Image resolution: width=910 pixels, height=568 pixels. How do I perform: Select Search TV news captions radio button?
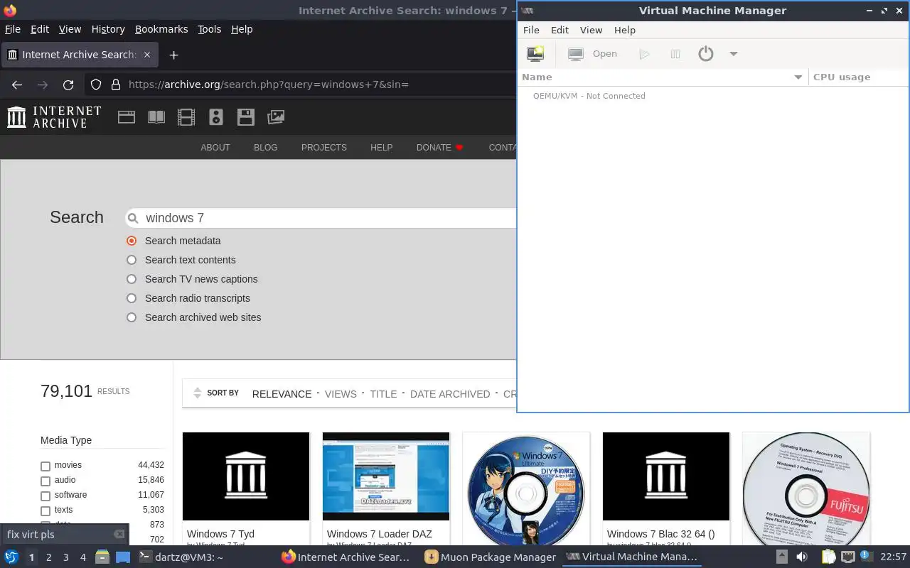[x=132, y=279]
